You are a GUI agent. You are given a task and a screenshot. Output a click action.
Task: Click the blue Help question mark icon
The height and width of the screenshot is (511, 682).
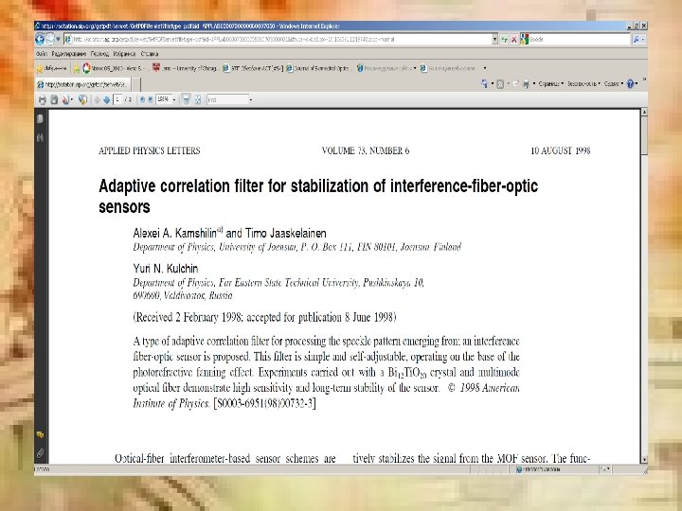(630, 83)
